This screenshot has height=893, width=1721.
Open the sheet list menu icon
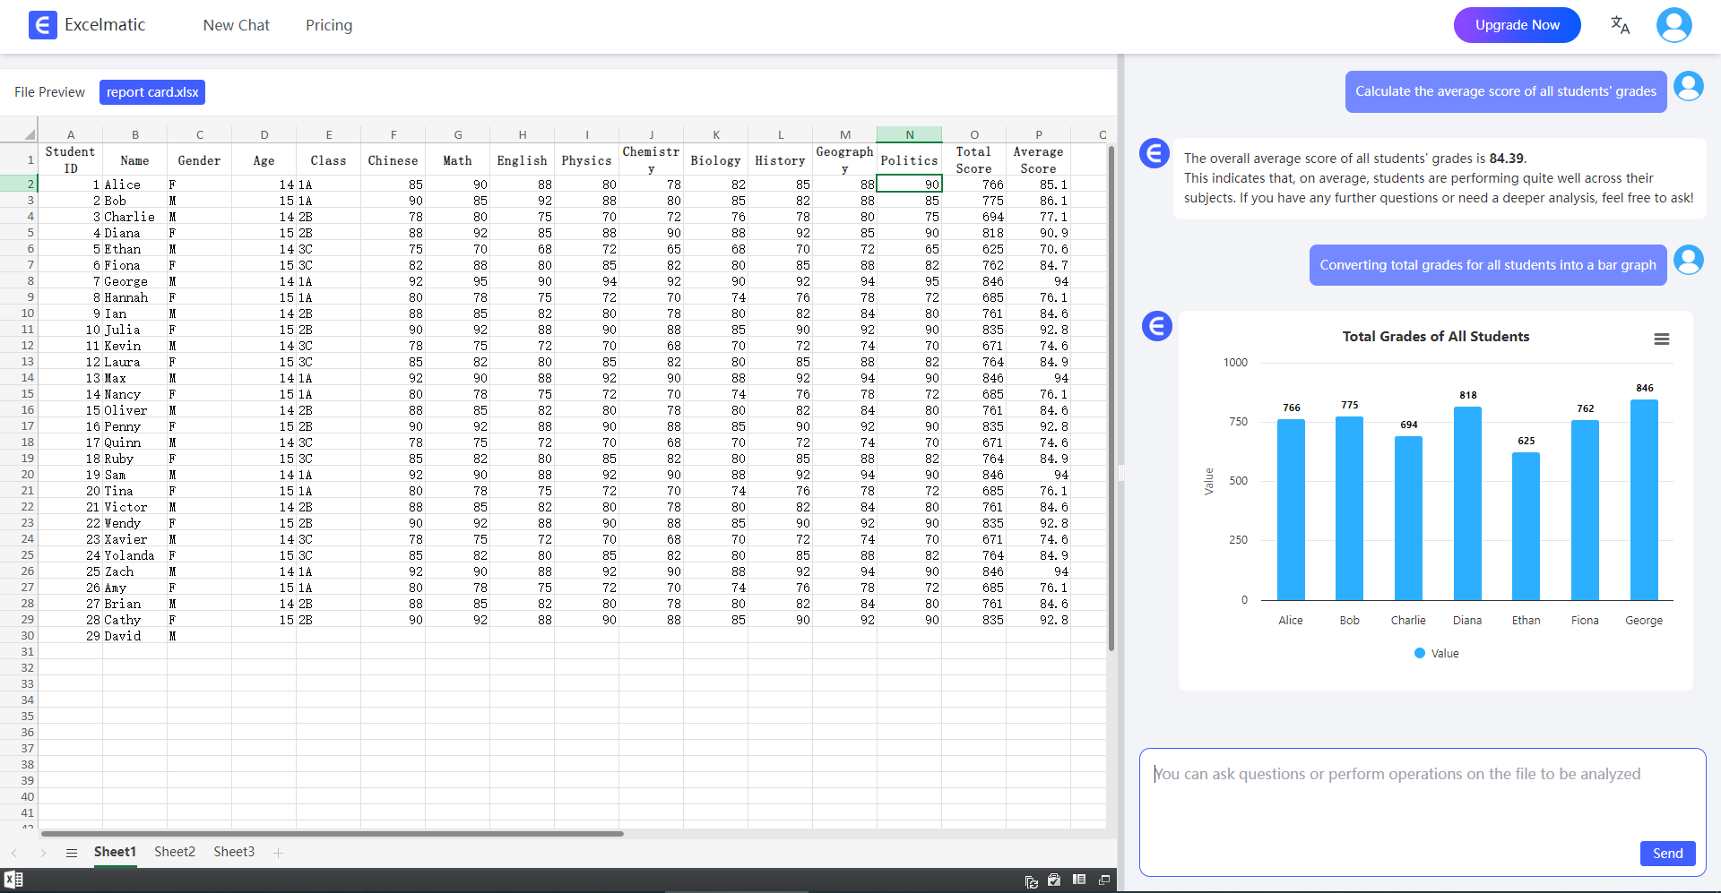[72, 853]
